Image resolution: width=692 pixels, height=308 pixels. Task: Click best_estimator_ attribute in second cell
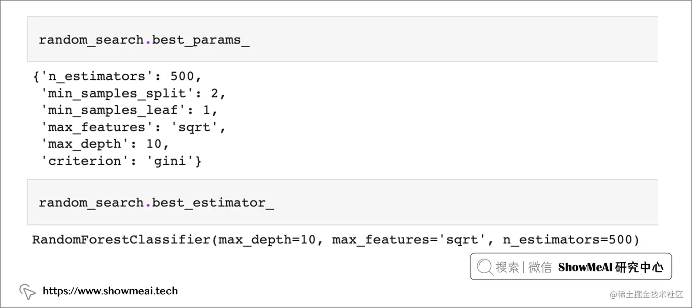click(x=213, y=203)
